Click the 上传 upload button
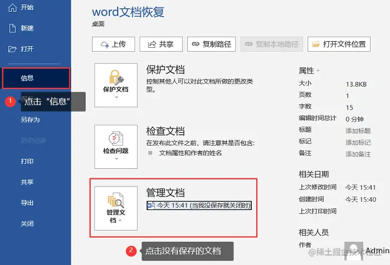This screenshot has height=265, width=390. pos(114,44)
